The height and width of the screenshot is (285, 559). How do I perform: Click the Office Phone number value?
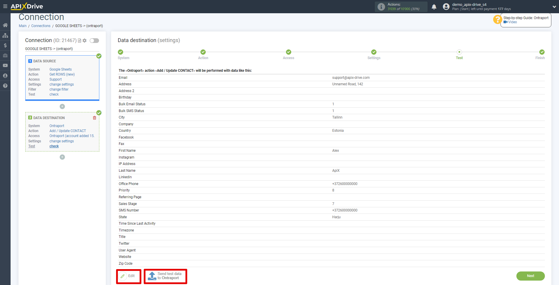point(345,184)
